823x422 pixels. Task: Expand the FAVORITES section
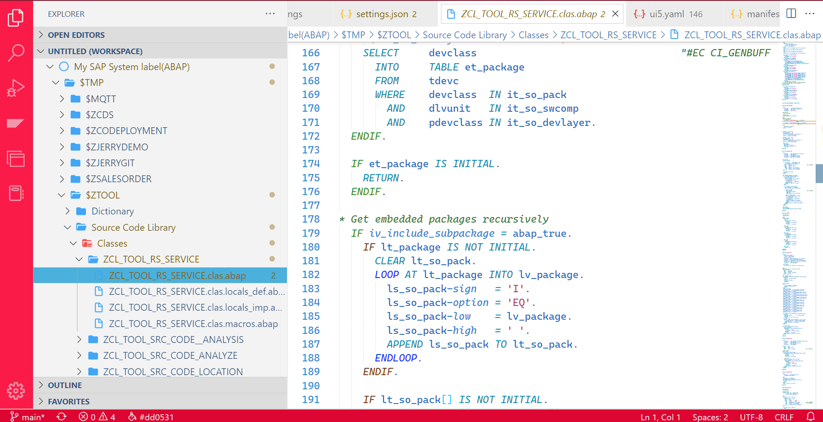click(x=160, y=401)
